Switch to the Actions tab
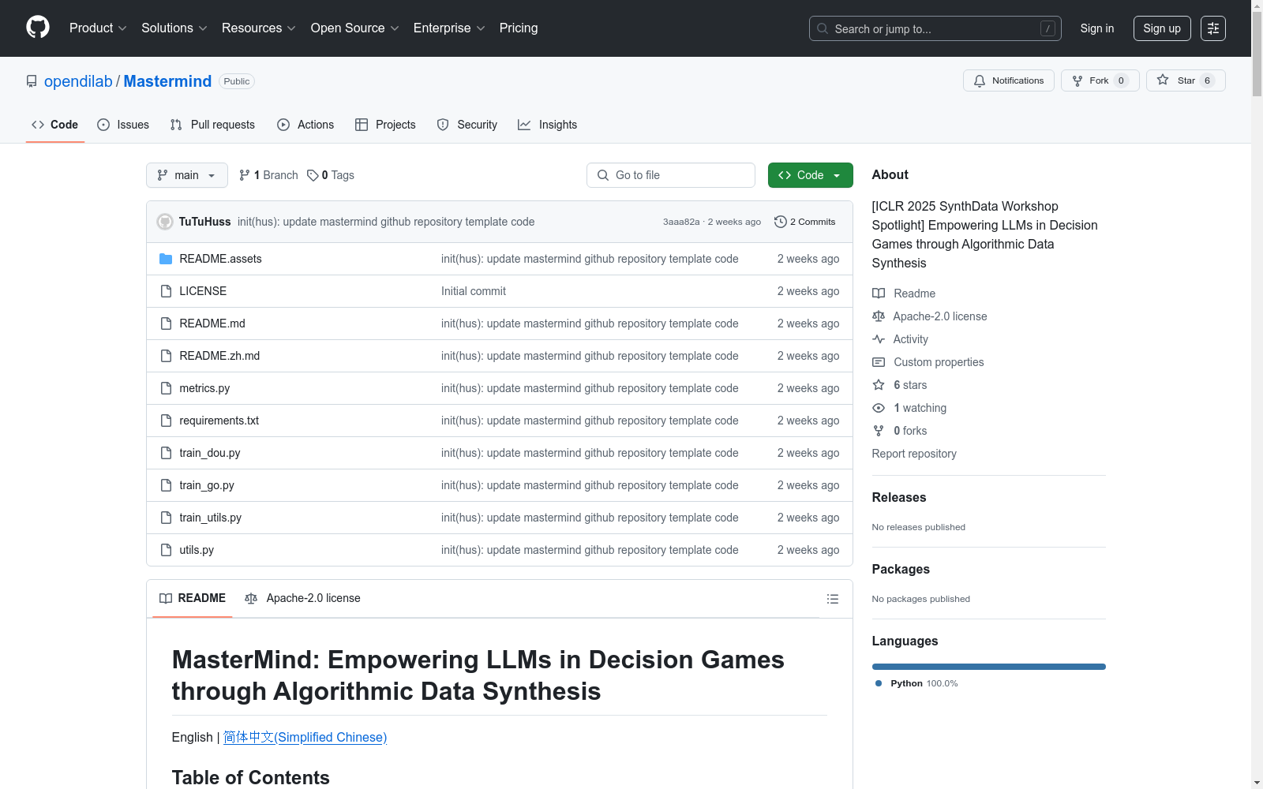Viewport: 1263px width, 789px height. pyautogui.click(x=305, y=125)
